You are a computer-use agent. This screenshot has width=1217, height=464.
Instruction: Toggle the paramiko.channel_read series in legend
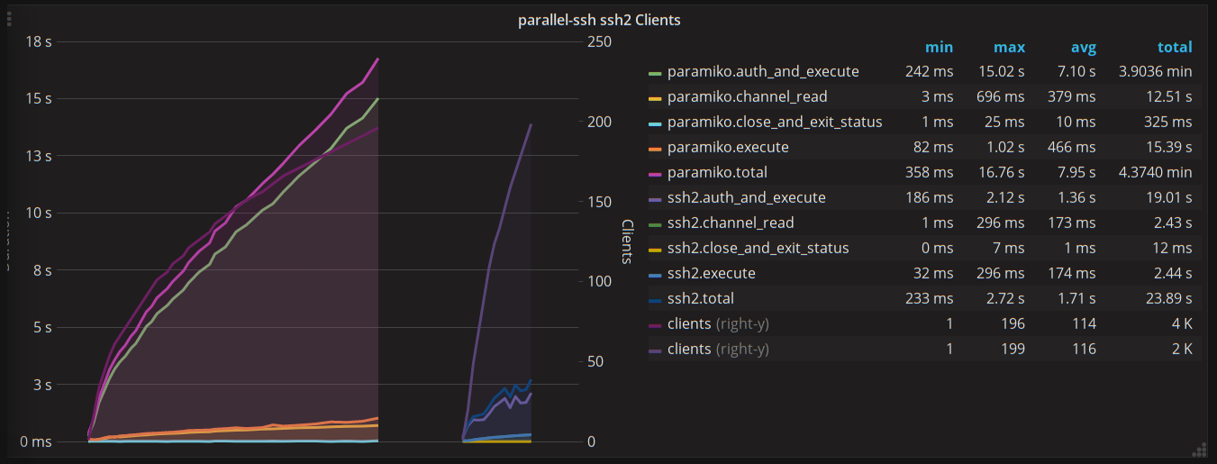[x=747, y=96]
